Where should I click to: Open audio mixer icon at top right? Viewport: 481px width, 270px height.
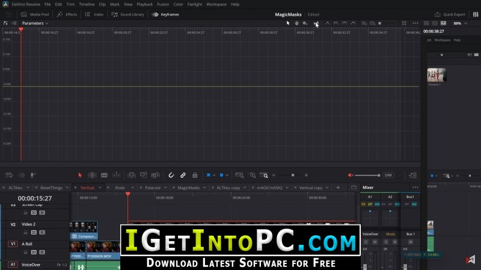pyautogui.click(x=476, y=14)
